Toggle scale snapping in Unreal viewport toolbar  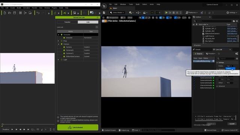(x=175, y=18)
